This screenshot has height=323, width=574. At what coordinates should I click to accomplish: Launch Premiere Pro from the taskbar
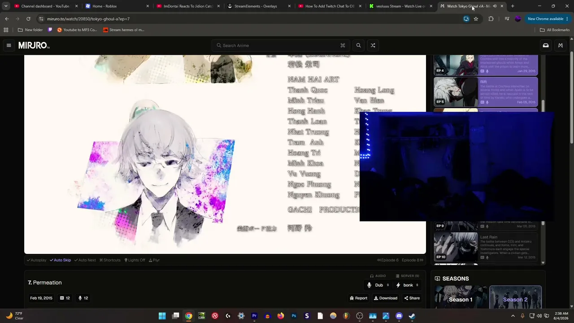pos(254,316)
